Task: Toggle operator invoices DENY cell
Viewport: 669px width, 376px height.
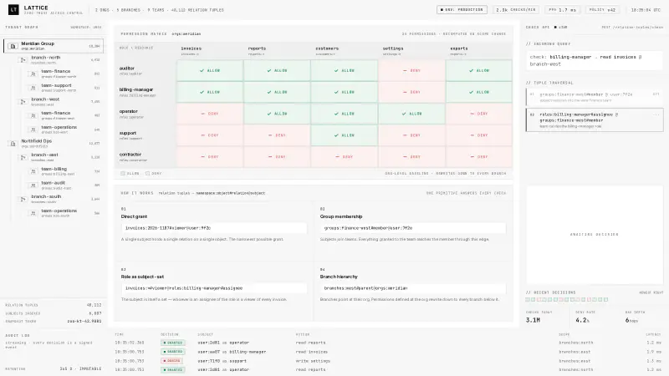Action: click(210, 114)
